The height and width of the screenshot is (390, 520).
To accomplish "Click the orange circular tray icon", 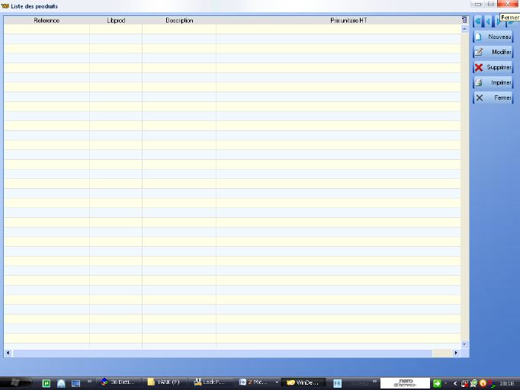I will 483,383.
